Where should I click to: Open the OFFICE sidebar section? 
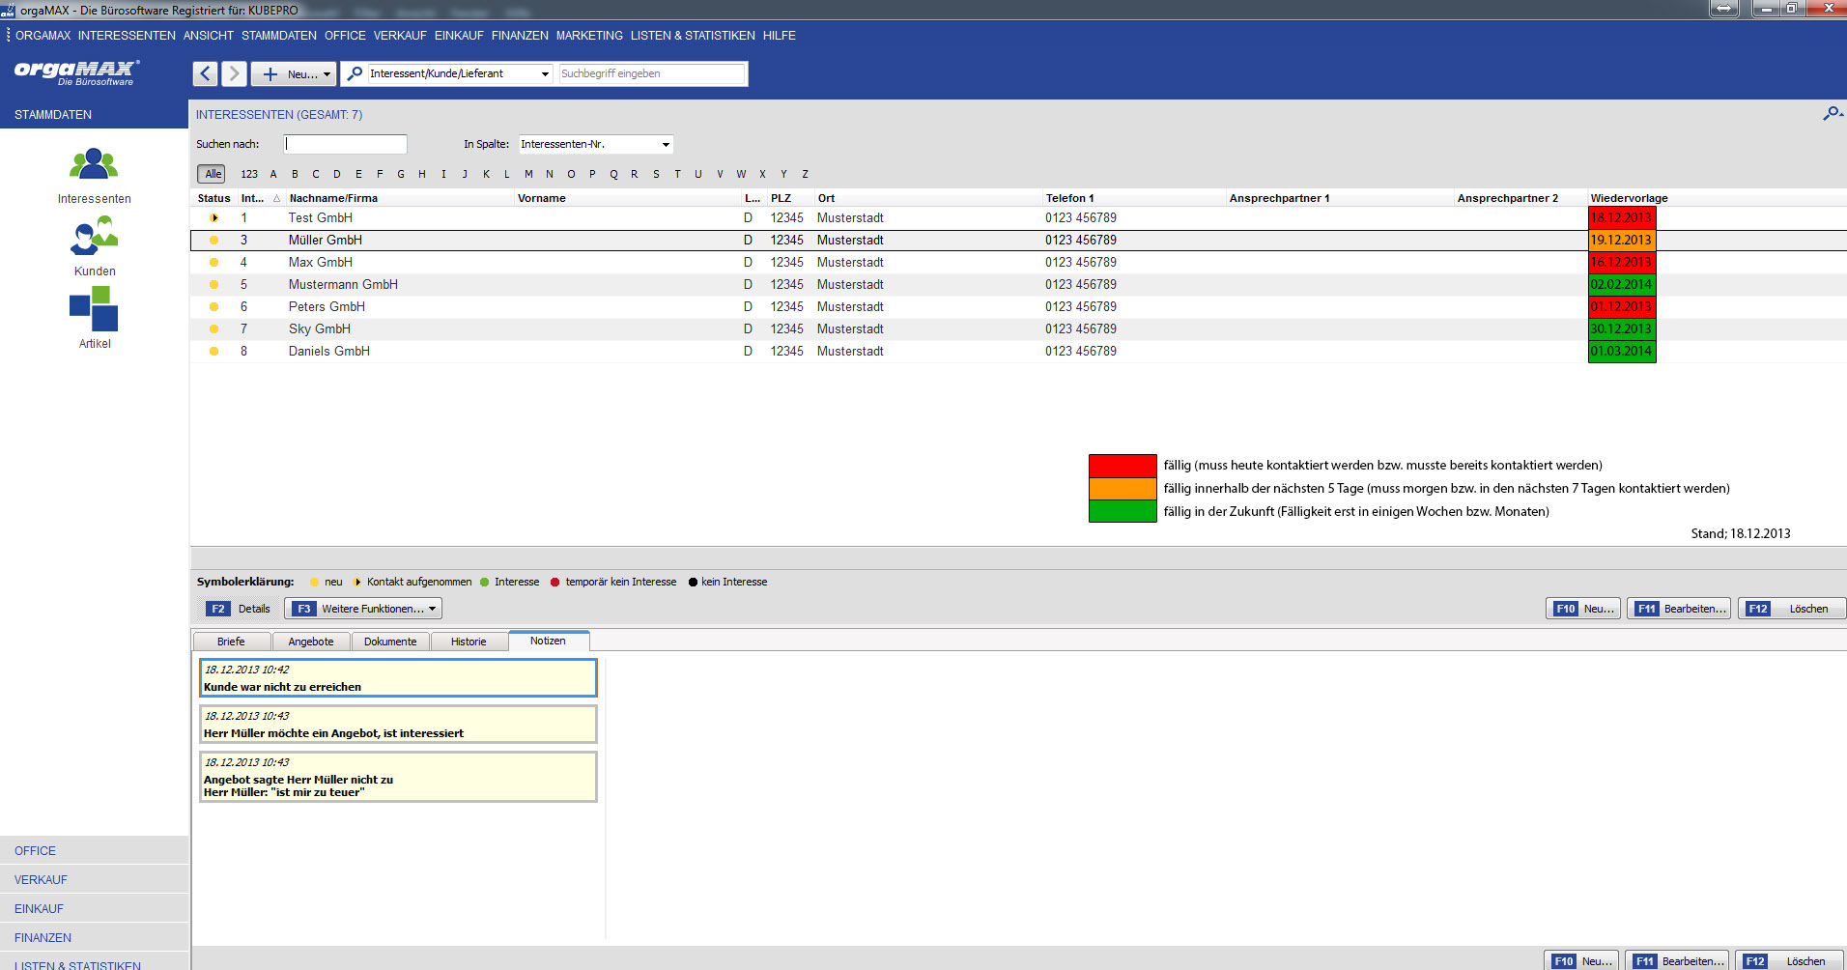pos(94,850)
